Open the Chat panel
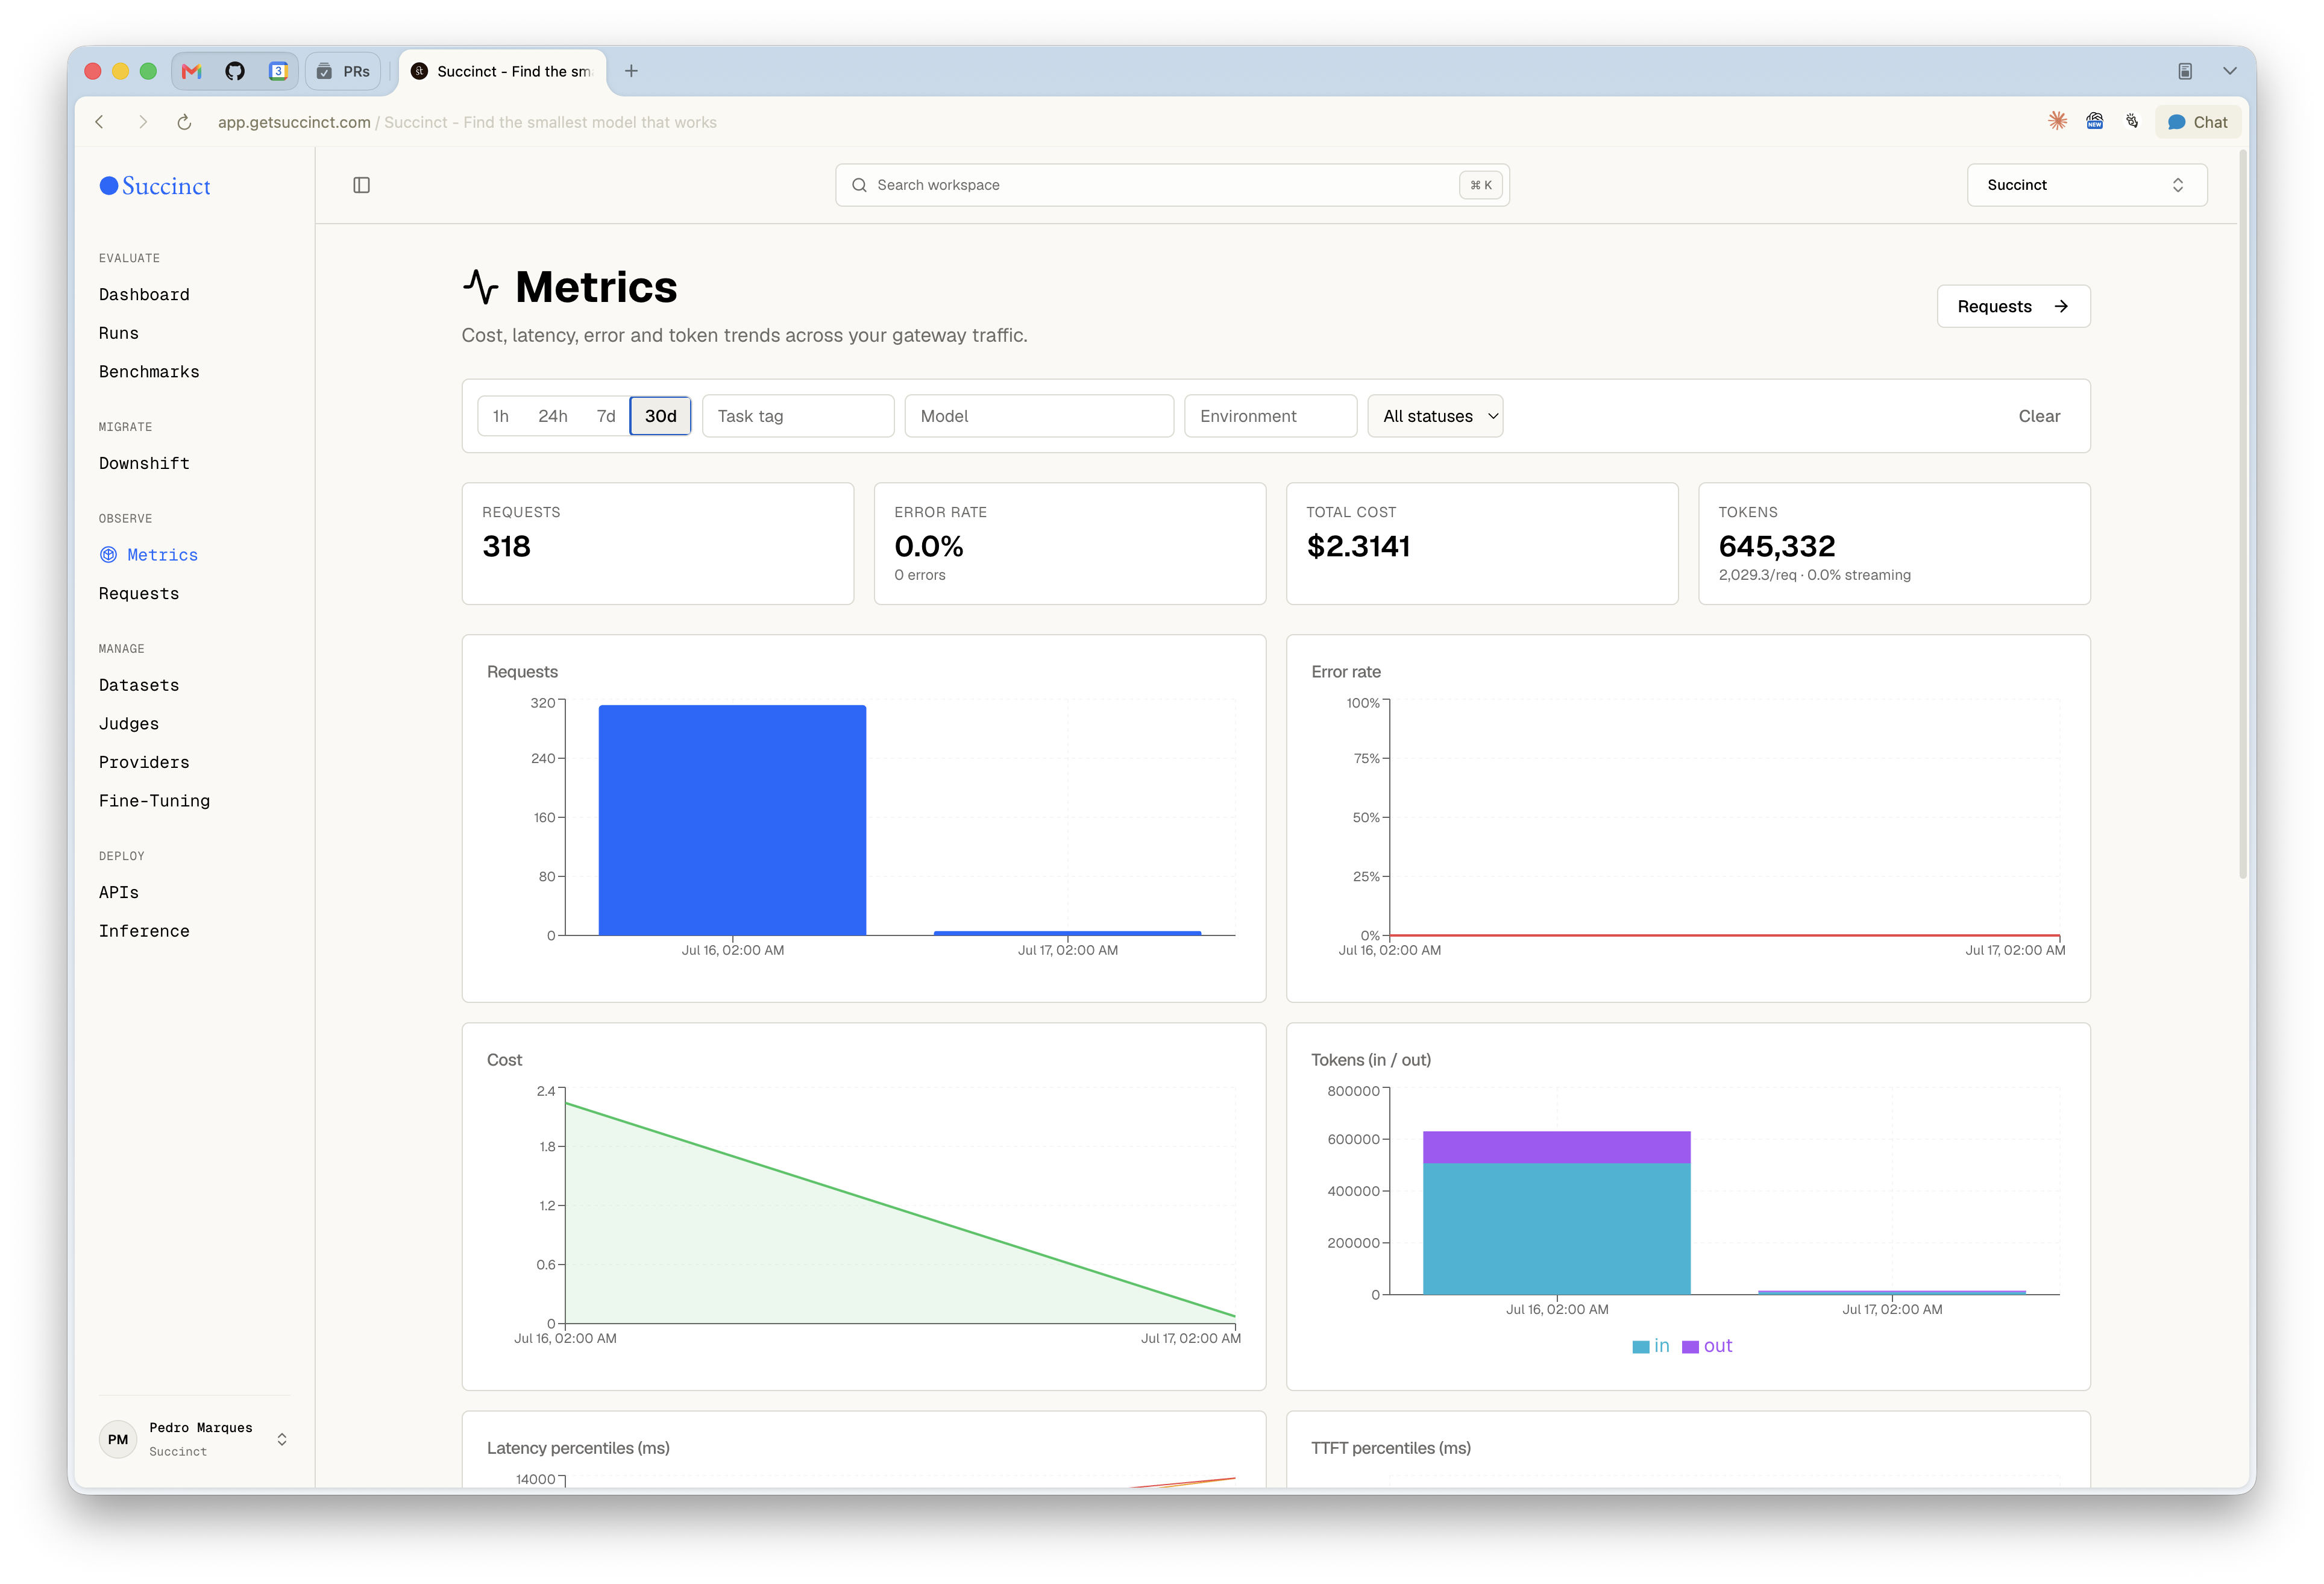The width and height of the screenshot is (2324, 1584). 2197,122
